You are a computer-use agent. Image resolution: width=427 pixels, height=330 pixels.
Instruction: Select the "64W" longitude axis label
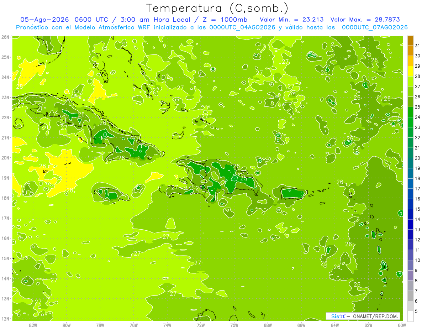(335, 325)
